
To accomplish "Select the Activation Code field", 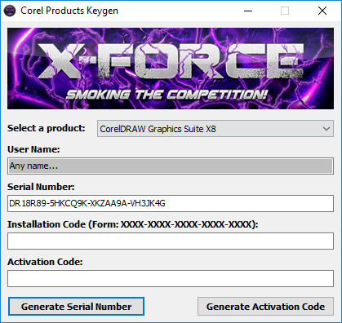I will pos(171,278).
